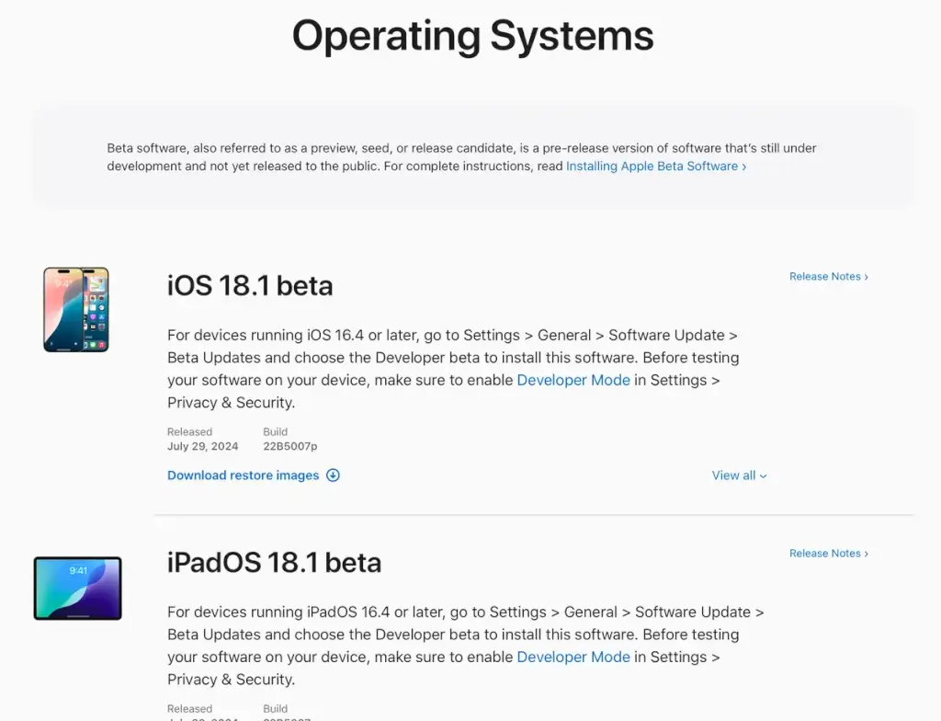Screen dimensions: 941x721
Task: Click the chevron after iOS Release Notes
Action: 866,277
